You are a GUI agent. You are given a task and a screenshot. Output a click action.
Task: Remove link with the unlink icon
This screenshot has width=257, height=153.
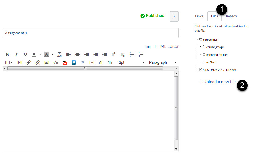37,62
